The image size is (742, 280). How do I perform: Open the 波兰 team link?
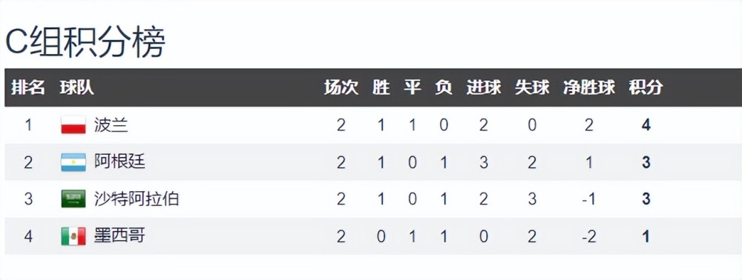pyautogui.click(x=111, y=125)
